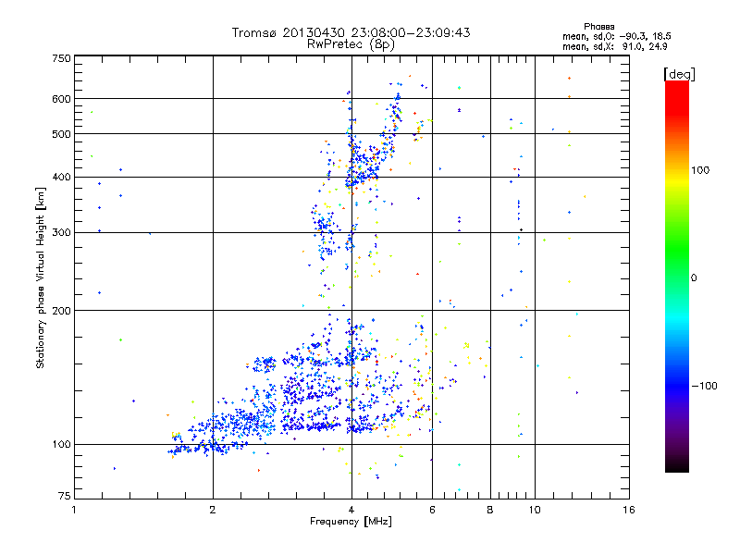Click the colorbar tick label "0"
This screenshot has height=555, width=740.
click(x=693, y=277)
